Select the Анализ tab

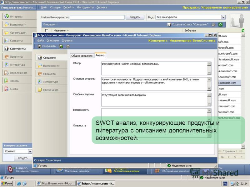(x=100, y=55)
